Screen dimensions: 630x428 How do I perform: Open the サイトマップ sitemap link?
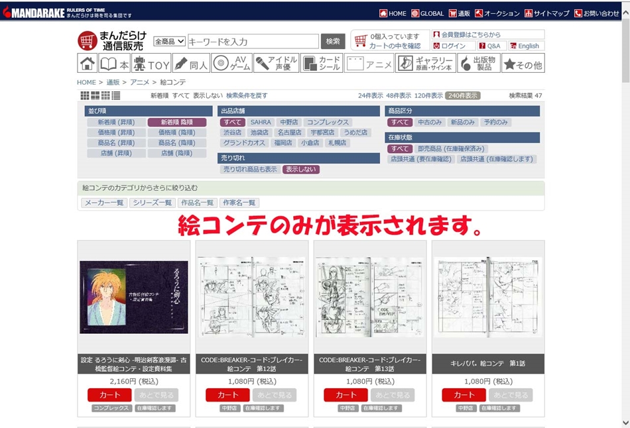[547, 13]
